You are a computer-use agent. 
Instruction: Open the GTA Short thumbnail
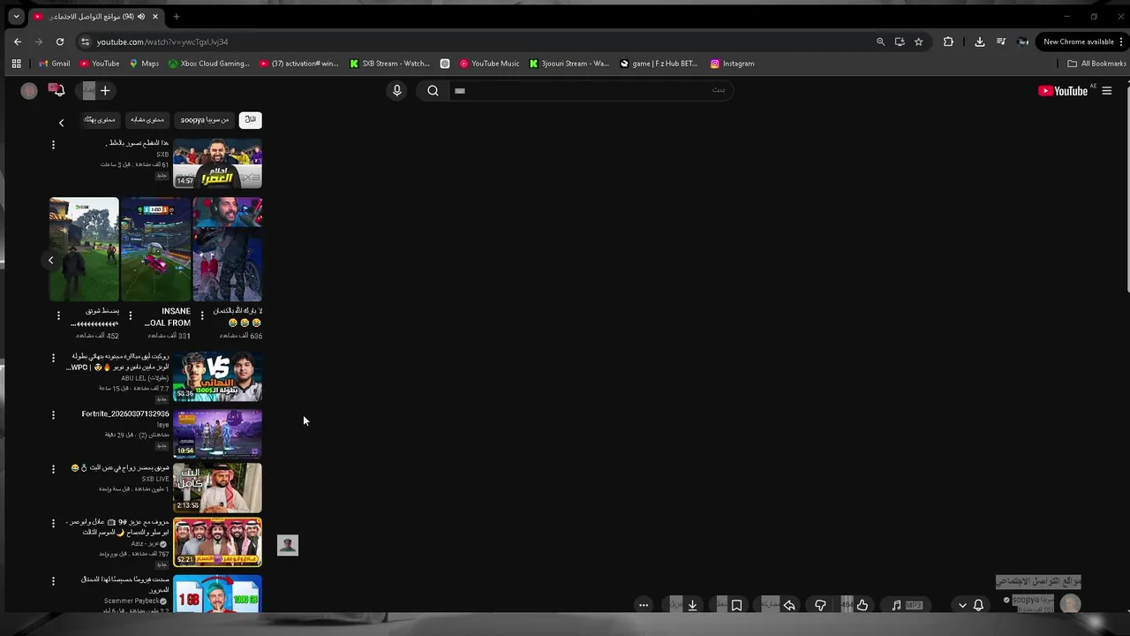click(x=84, y=250)
